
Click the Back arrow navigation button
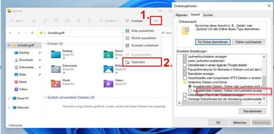10,33
